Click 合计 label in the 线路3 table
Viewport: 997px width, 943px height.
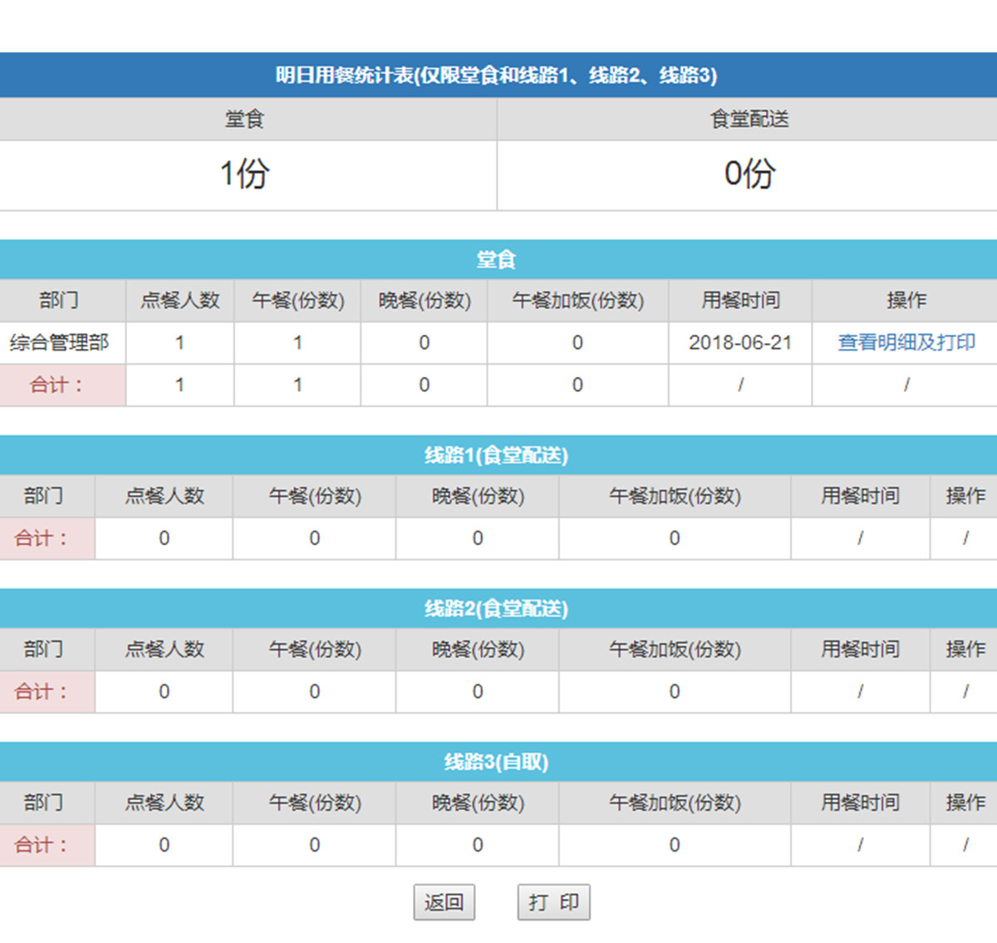pyautogui.click(x=42, y=845)
